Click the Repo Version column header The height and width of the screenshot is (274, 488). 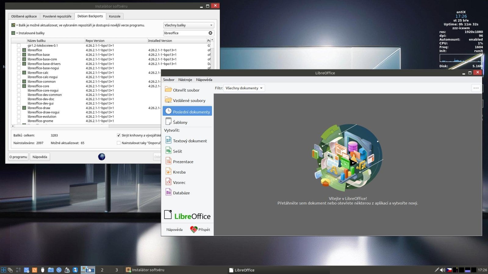tap(116, 40)
